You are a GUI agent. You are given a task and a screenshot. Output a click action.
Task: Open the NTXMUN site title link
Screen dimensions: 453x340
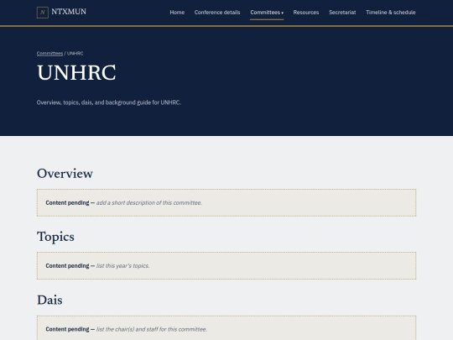[69, 12]
